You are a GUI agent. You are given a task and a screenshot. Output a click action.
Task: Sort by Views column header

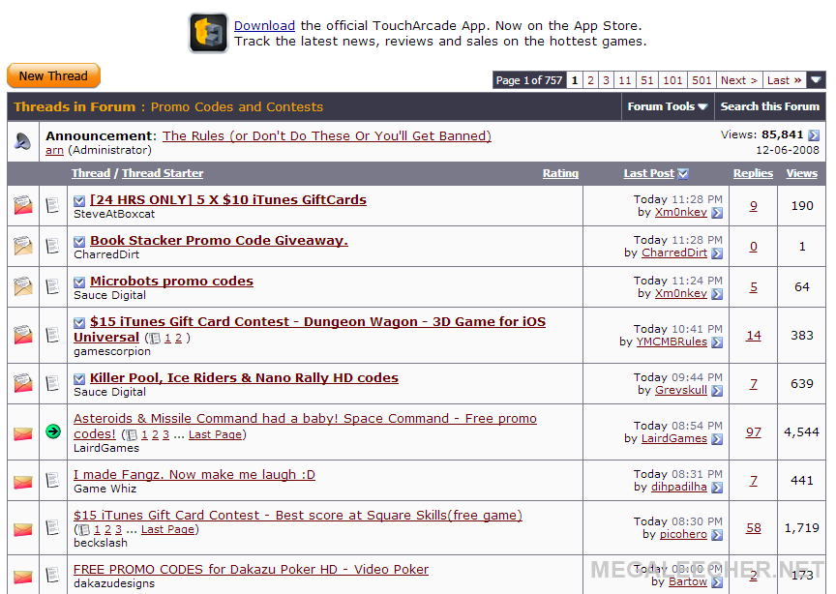pos(801,173)
